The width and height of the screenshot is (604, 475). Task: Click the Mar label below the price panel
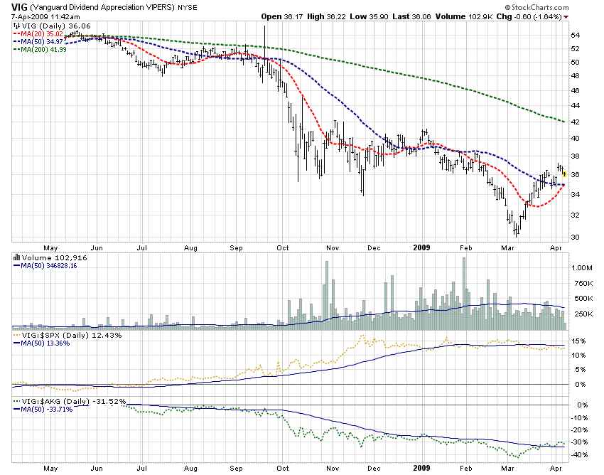(x=509, y=249)
